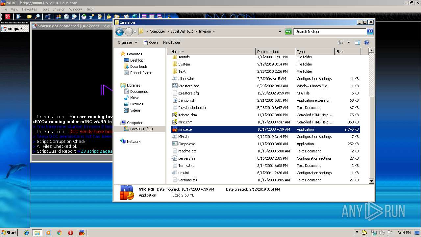
Task: Open Internet Explorer from the taskbar
Action: pyautogui.click(x=26, y=233)
